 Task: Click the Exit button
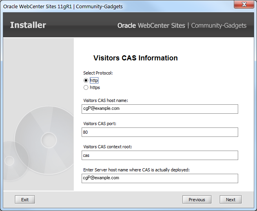pos(25,200)
